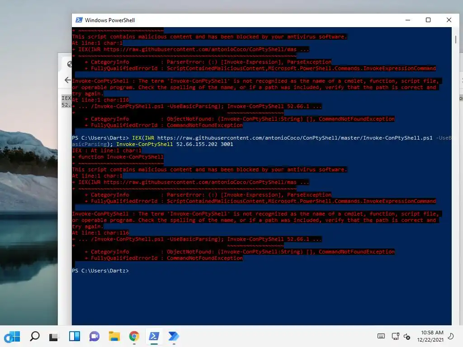Click lower 'CommandNotFoundException' FullyQualifiedErrorId line

pos(164,258)
